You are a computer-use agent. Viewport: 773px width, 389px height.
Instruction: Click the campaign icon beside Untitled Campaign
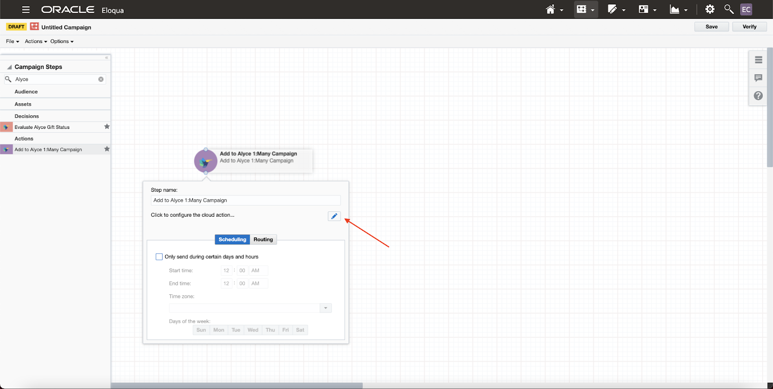click(x=34, y=27)
